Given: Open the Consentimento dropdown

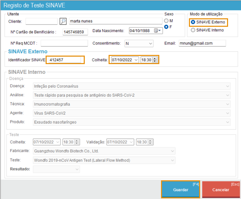Looking at the screenshot, I should [x=151, y=43].
